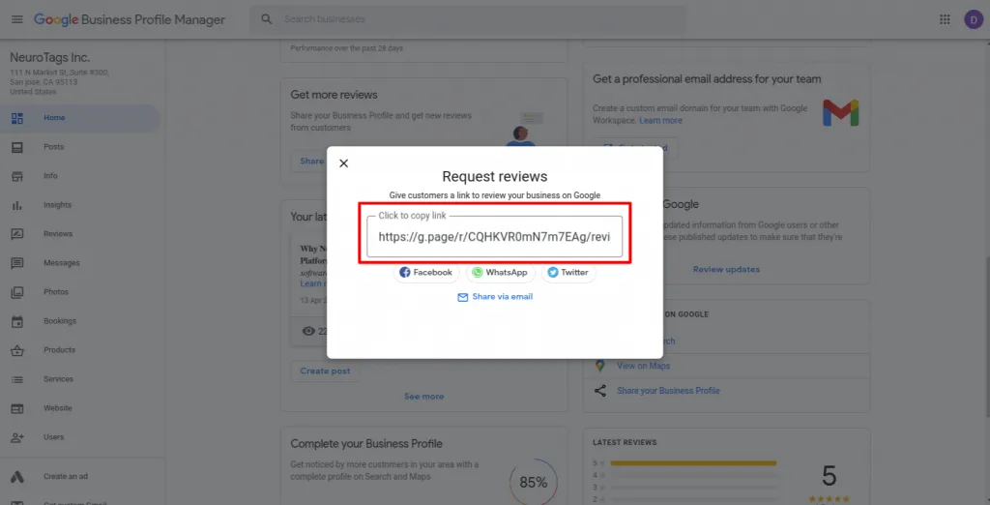Screen dimensions: 990x505
Task: Open the Insights menu item
Action: pyautogui.click(x=80, y=205)
